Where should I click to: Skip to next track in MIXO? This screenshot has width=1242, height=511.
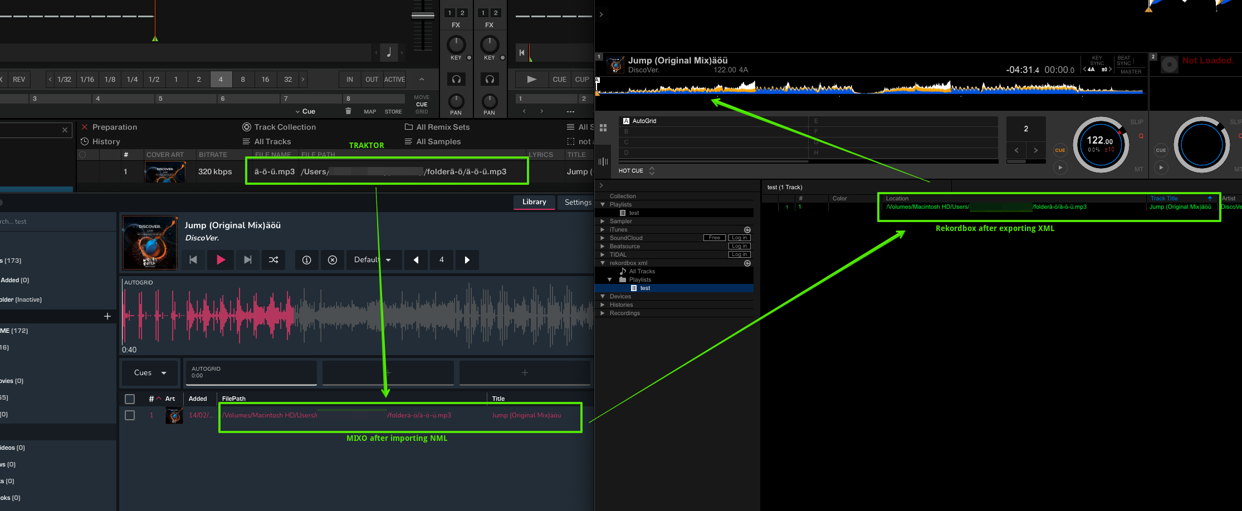click(248, 259)
